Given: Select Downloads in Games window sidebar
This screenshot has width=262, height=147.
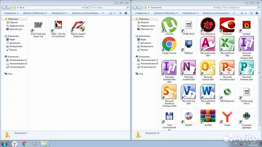Looking at the screenshot, I should pyautogui.click(x=12, y=23).
